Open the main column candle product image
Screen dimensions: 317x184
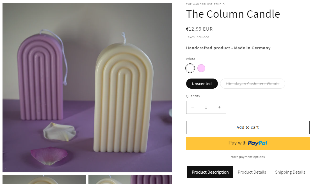(87, 88)
